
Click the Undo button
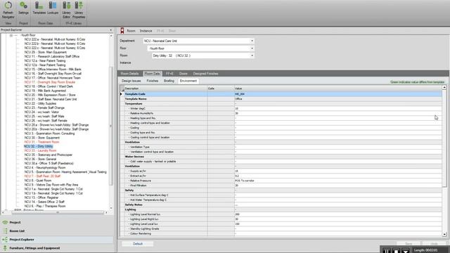tap(434, 244)
